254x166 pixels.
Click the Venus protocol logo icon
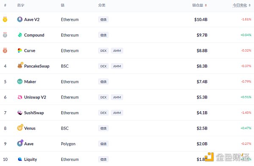click(20, 128)
